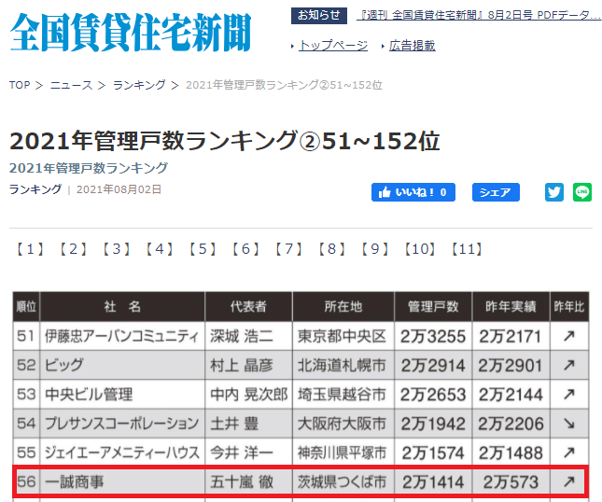The width and height of the screenshot is (602, 502).
Task: Select ニュース in the breadcrumb
Action: pos(71,85)
